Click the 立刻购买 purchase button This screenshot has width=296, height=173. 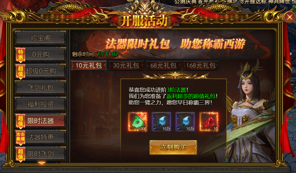pos(173,147)
